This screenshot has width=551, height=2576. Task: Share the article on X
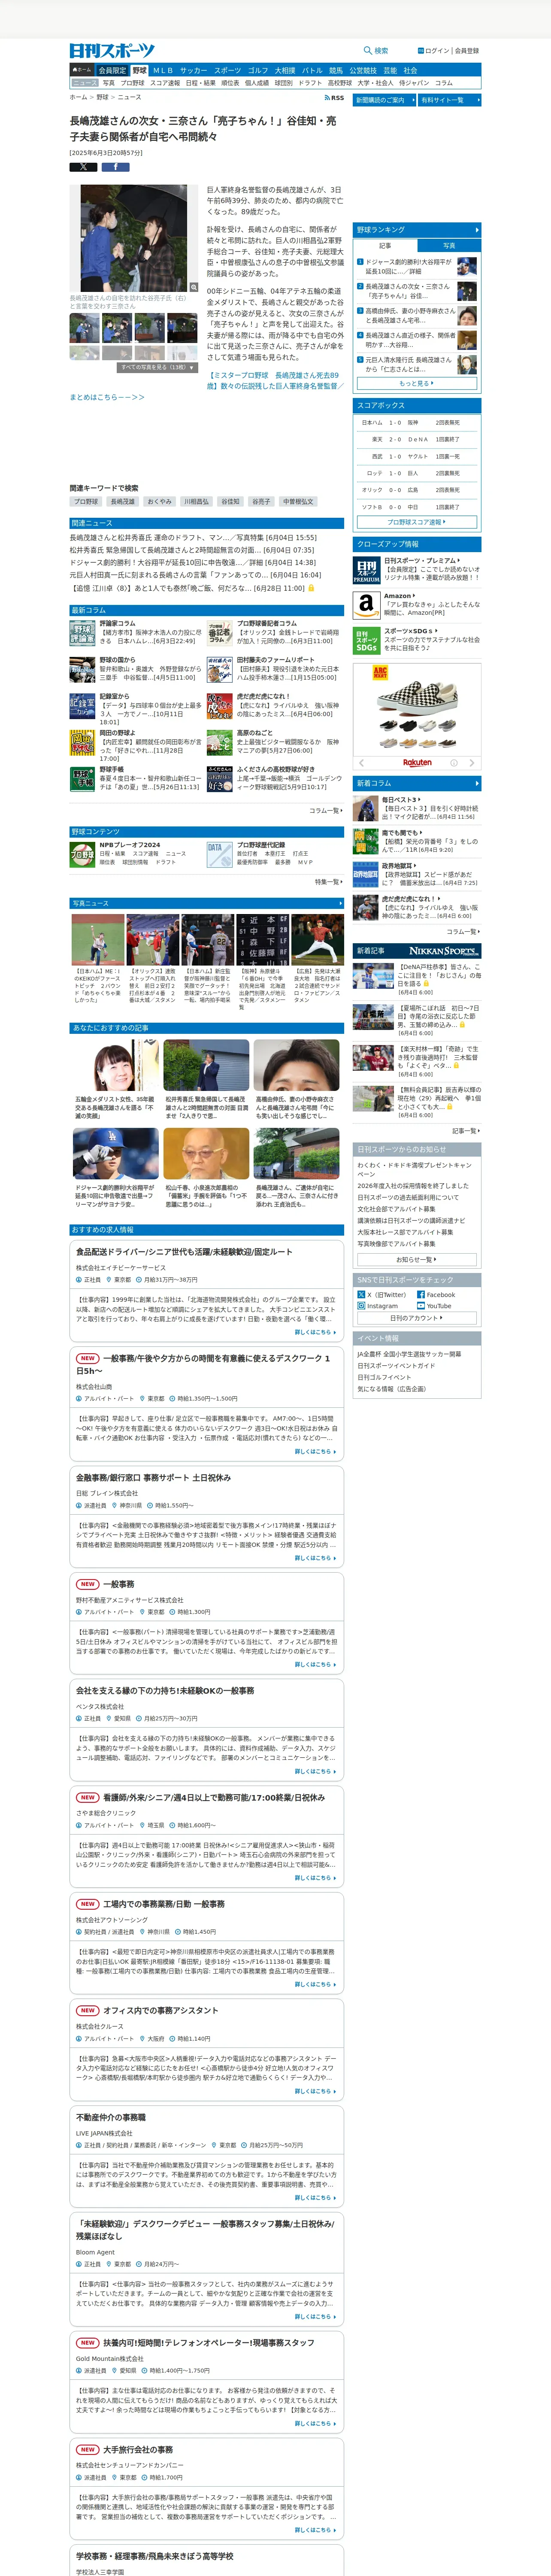(x=83, y=167)
